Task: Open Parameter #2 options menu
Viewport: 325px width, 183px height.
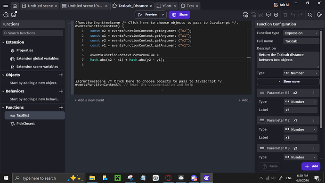Action: (x=314, y=120)
